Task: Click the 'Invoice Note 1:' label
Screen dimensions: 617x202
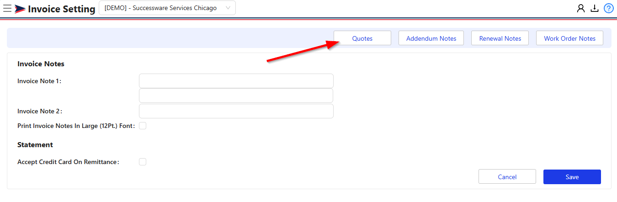Action: click(x=39, y=81)
